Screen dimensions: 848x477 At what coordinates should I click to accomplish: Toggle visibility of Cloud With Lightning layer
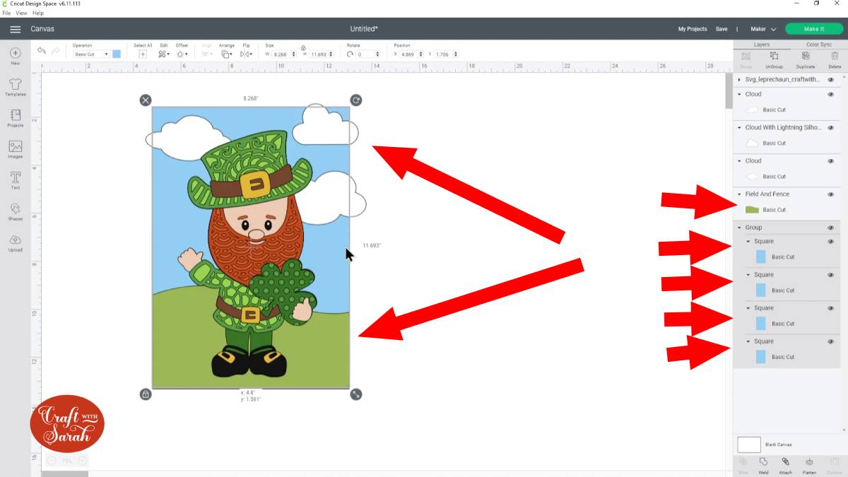(830, 128)
